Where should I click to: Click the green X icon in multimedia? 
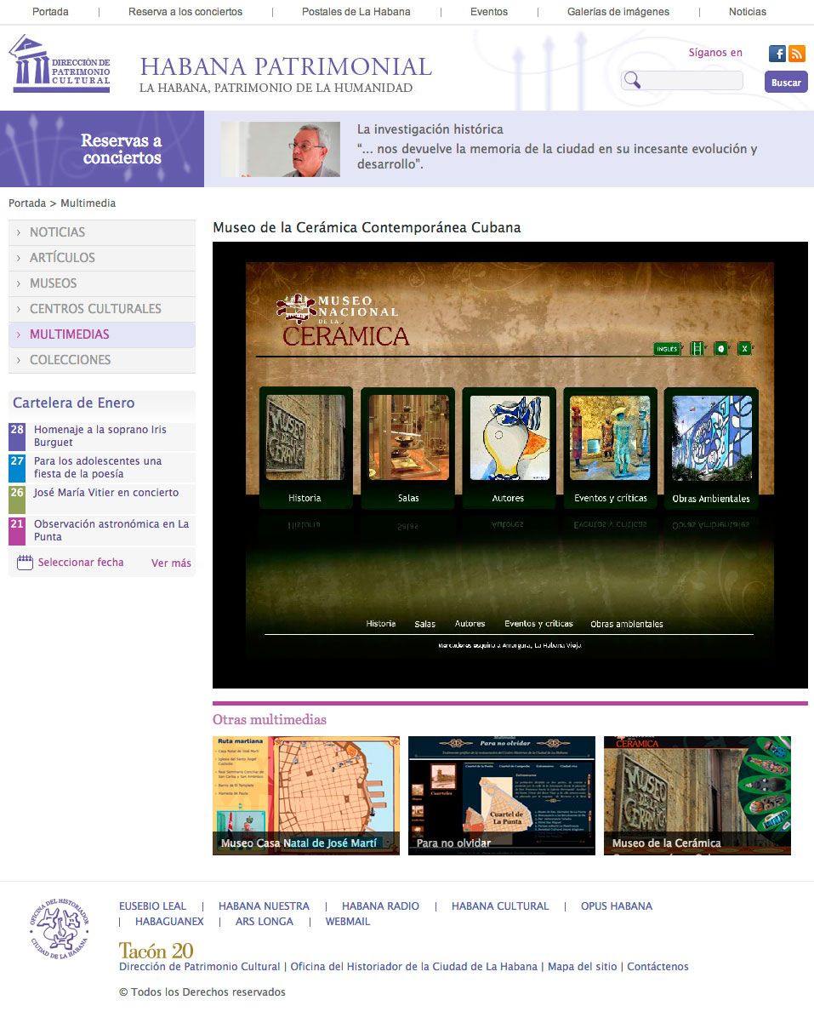tap(744, 348)
